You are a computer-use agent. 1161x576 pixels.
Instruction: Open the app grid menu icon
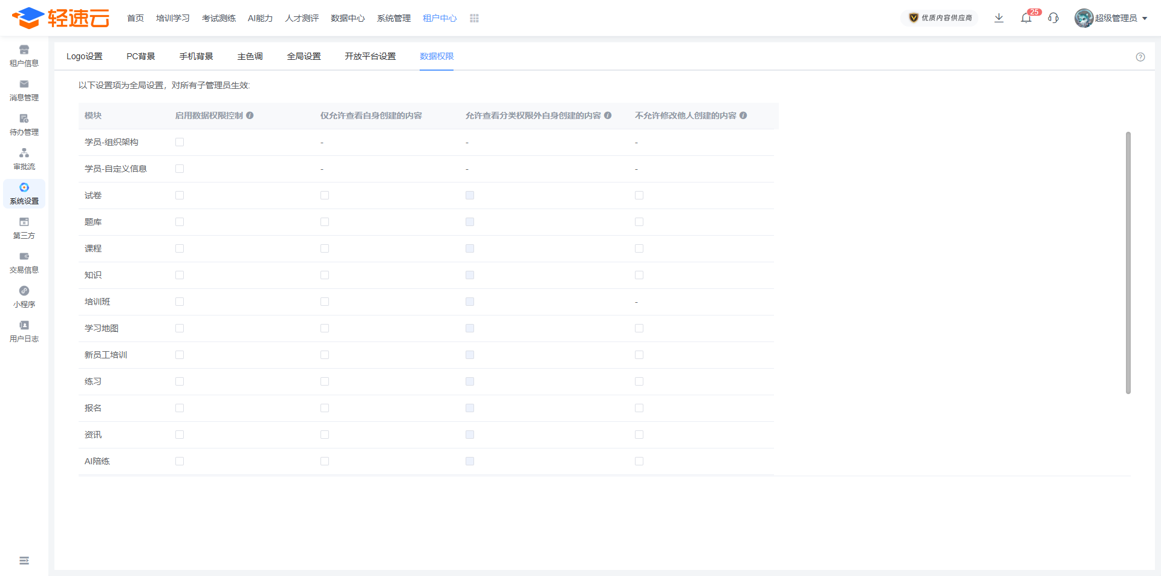tap(474, 19)
